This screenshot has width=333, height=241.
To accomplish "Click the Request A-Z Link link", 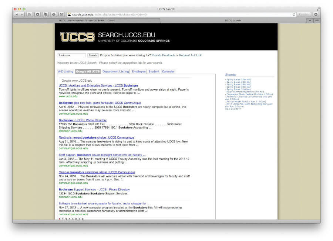I will pyautogui.click(x=190, y=55).
